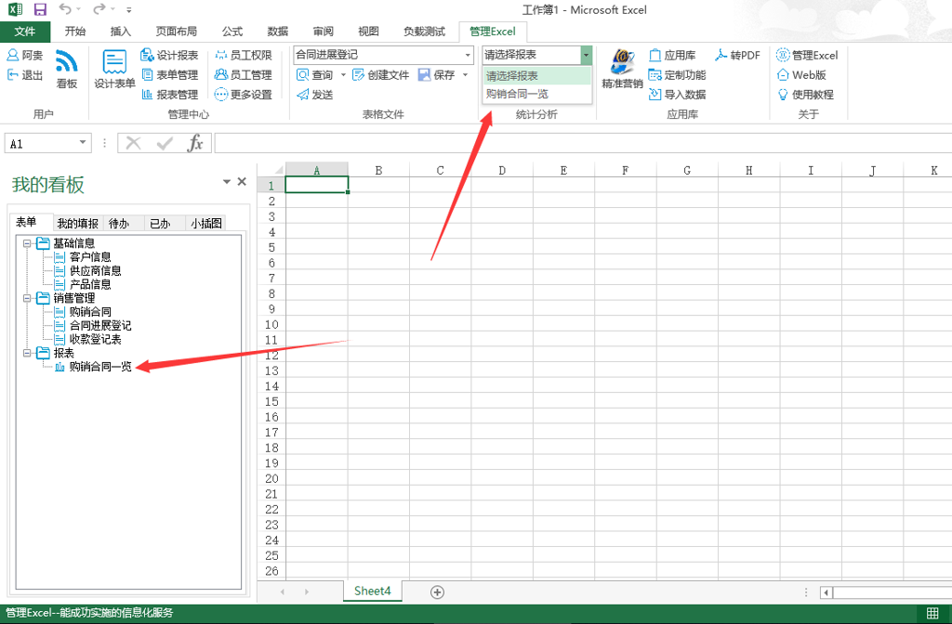This screenshot has height=624, width=952.
Task: Open the 查询 dropdown arrow
Action: [343, 74]
